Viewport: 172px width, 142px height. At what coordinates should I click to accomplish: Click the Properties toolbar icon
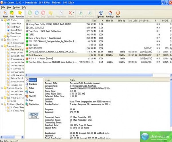[61, 14]
